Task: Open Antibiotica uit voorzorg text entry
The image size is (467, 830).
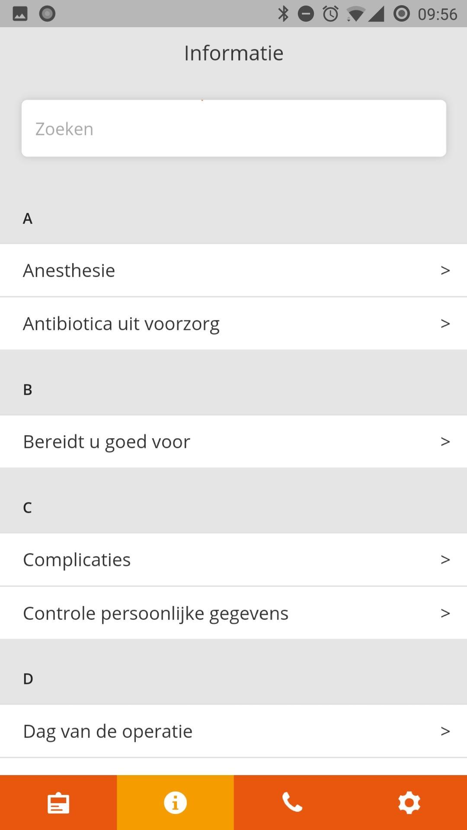Action: (x=121, y=324)
